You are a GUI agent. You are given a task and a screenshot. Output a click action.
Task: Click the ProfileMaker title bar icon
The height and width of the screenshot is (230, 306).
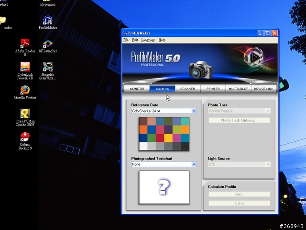125,33
